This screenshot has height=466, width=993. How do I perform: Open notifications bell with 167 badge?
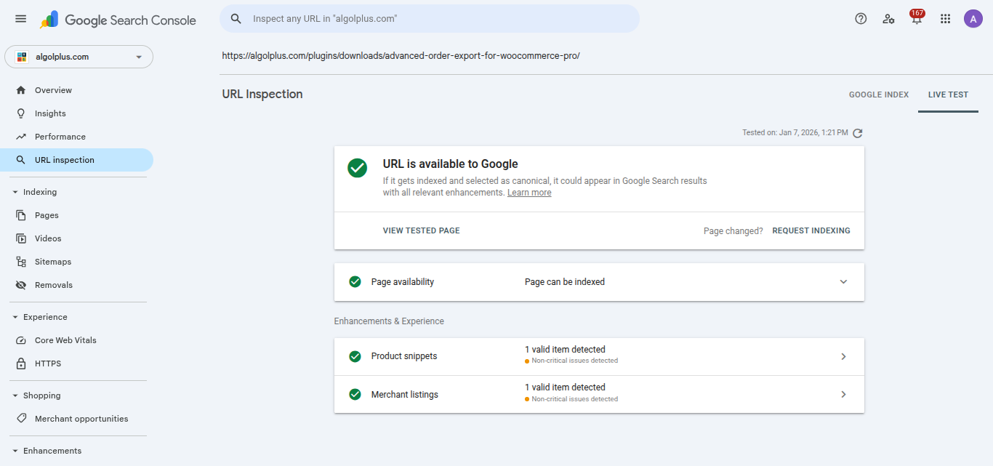[x=917, y=19]
